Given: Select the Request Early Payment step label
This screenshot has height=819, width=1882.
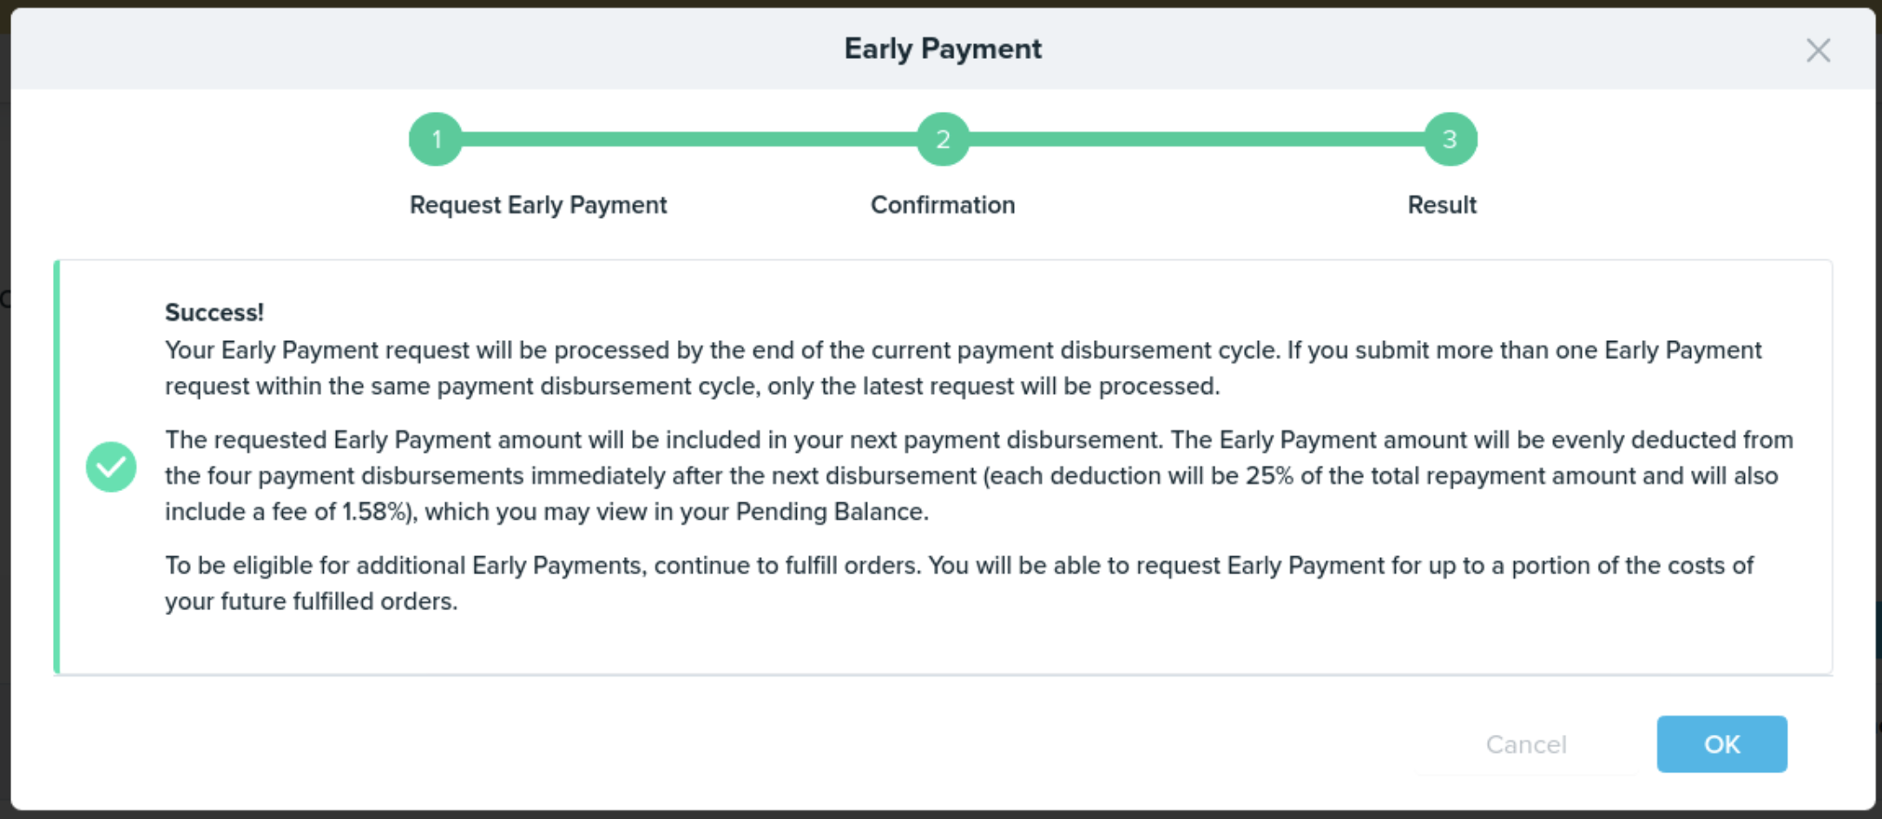Looking at the screenshot, I should click(x=538, y=206).
